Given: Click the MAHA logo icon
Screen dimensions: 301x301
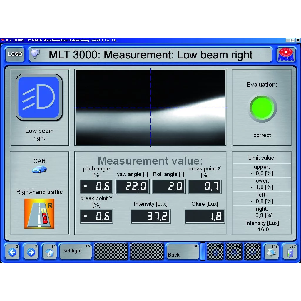Looking at the screenshot, I should [286, 54].
